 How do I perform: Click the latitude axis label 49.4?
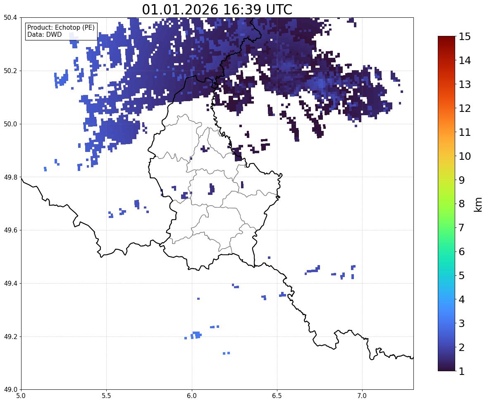coord(10,284)
